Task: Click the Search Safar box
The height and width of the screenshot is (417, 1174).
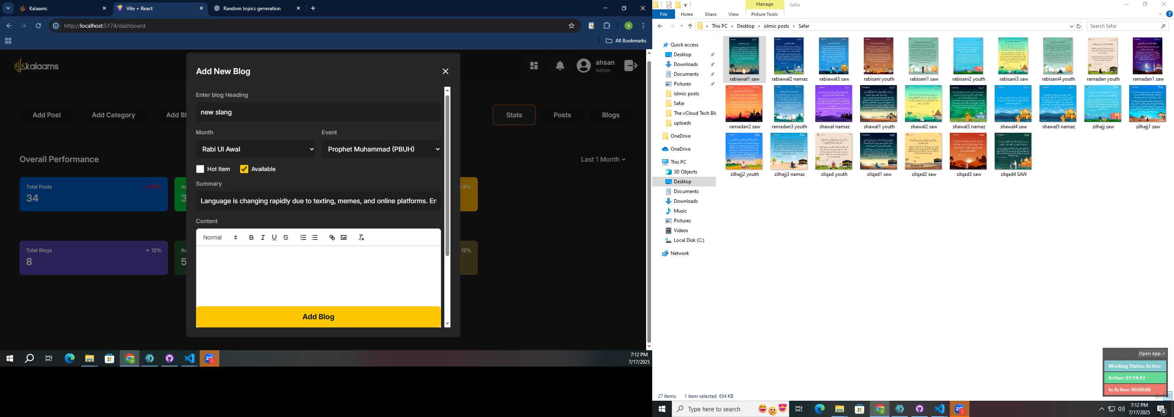Action: [1128, 26]
